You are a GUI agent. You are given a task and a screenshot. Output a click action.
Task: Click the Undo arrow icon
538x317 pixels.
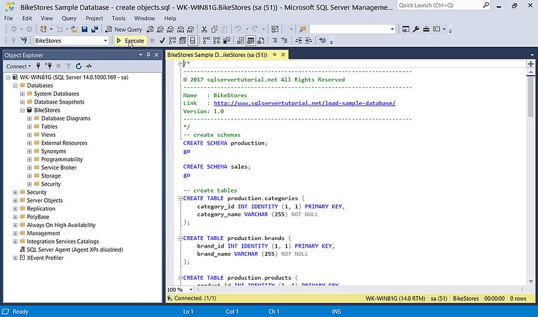[x=238, y=30]
